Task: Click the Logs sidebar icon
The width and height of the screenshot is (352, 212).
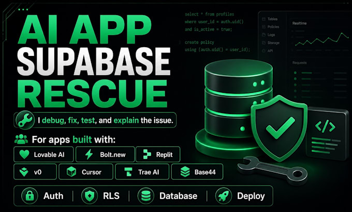Action: pos(264,35)
